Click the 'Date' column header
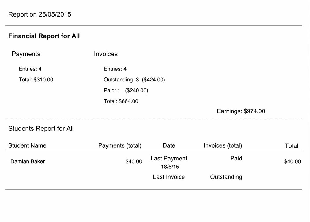 click(169, 145)
